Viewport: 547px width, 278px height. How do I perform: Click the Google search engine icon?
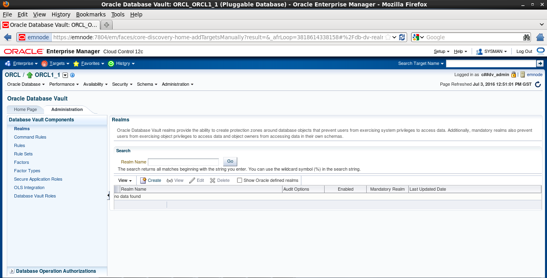[x=416, y=37]
